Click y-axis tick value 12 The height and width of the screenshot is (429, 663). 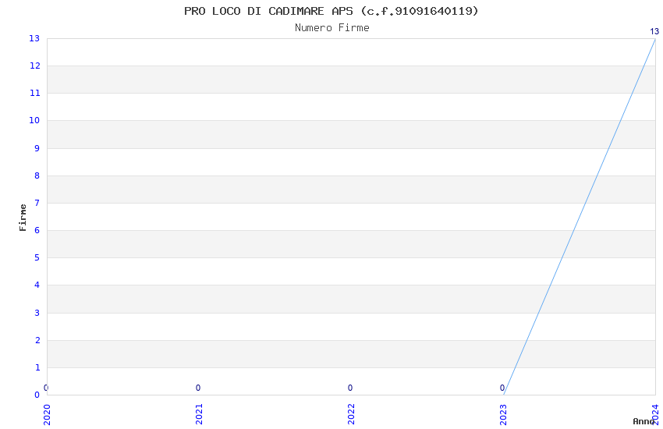[x=34, y=66]
